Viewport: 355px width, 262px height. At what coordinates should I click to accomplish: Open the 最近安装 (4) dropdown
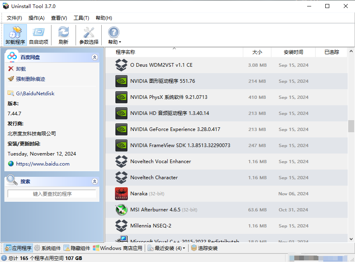coord(166,248)
